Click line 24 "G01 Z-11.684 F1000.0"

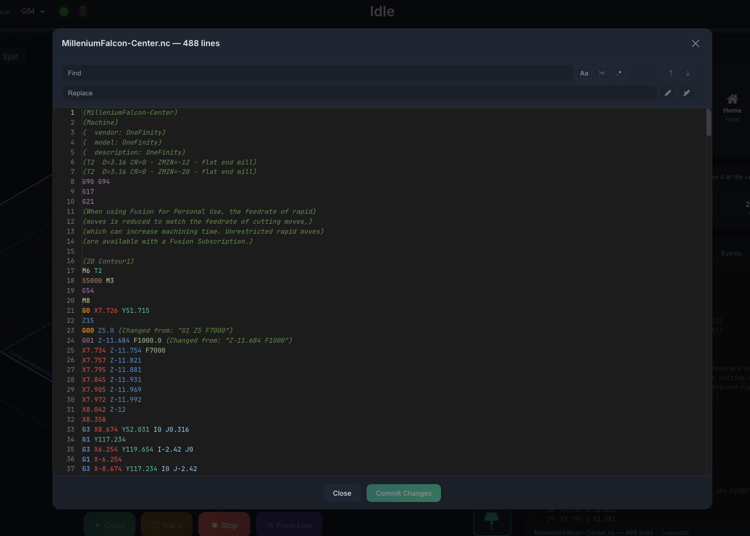[122, 341]
